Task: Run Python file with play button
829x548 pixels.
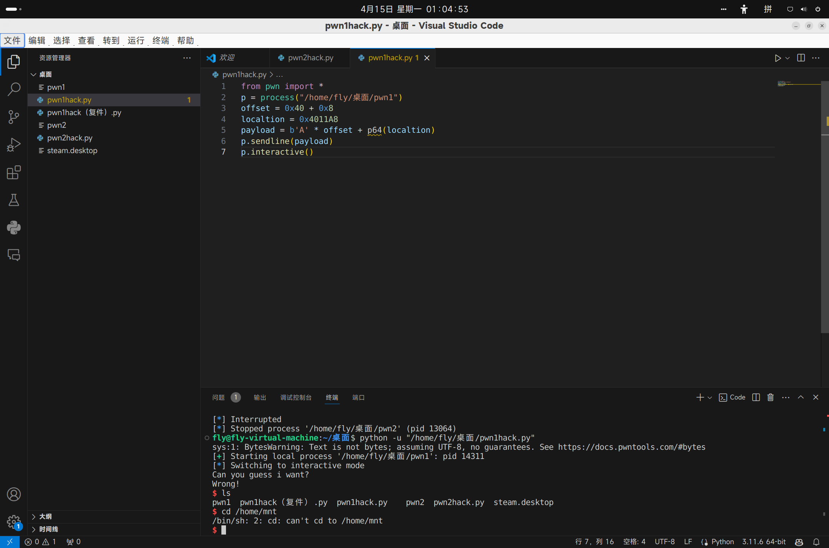Action: pos(777,58)
